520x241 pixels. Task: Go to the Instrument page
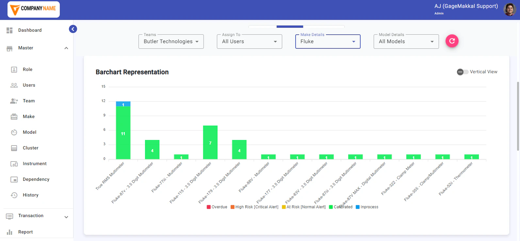coord(35,164)
